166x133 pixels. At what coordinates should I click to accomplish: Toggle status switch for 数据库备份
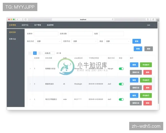(121, 84)
